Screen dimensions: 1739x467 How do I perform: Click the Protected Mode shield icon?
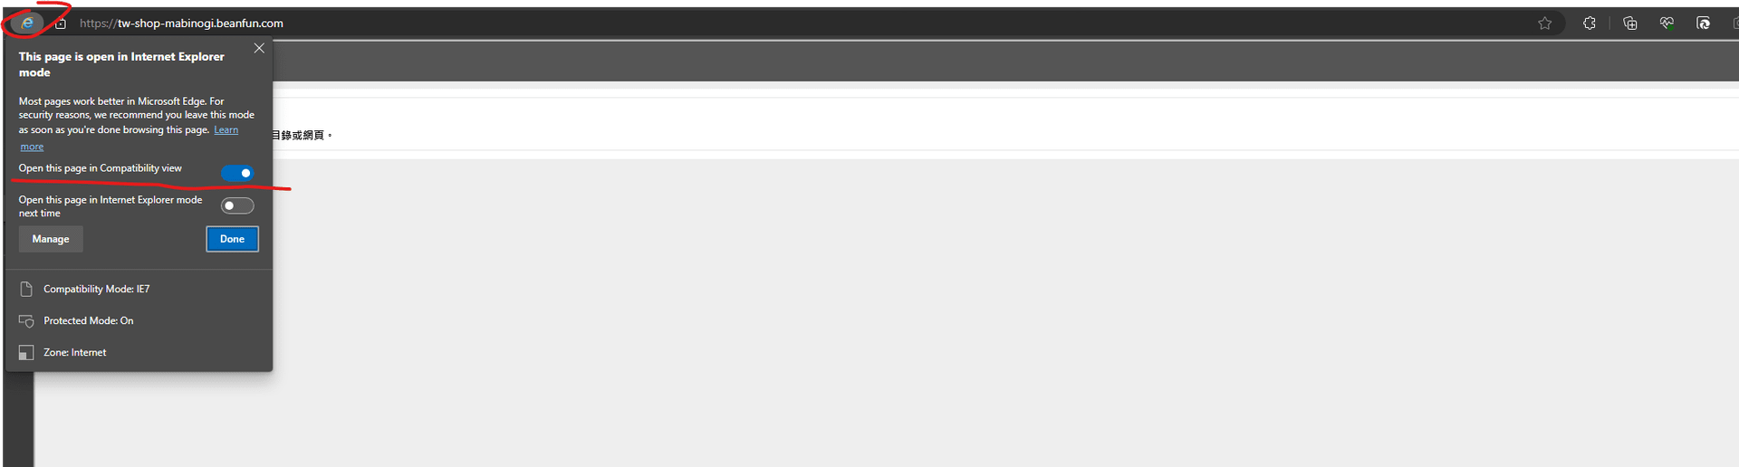coord(26,320)
